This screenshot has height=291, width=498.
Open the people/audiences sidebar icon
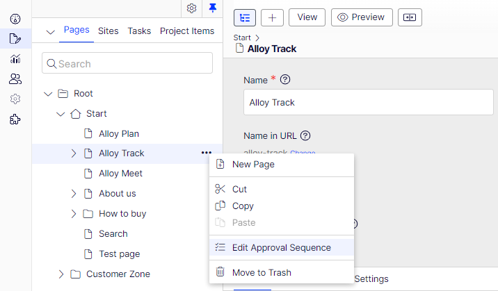coord(15,79)
